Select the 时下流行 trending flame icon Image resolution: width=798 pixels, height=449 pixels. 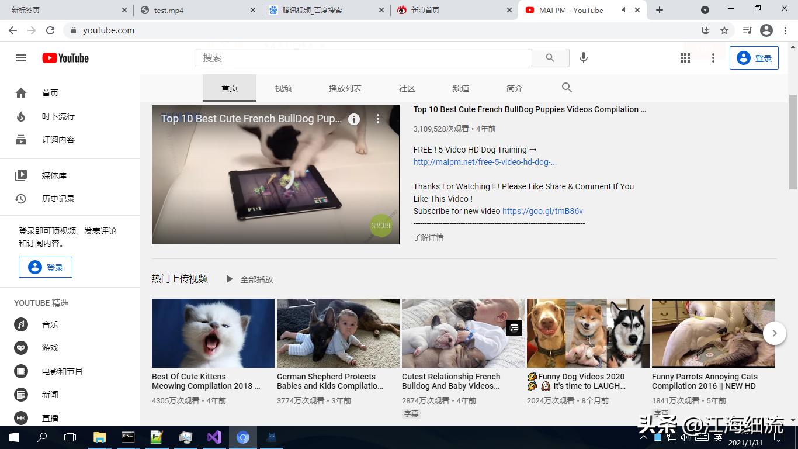coord(20,116)
